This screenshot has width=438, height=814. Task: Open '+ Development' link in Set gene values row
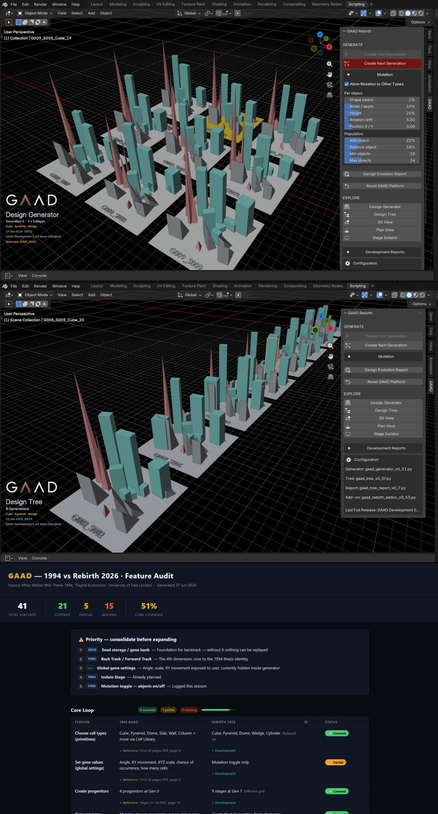[x=224, y=774]
